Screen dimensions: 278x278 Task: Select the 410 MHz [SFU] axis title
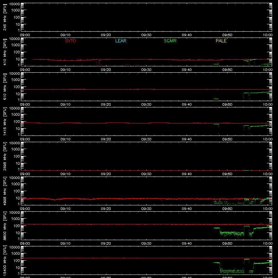click(x=5, y=52)
